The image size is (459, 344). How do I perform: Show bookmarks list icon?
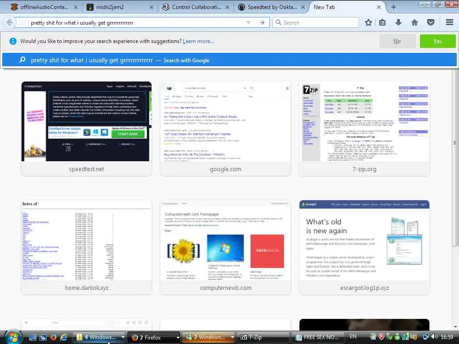(382, 22)
